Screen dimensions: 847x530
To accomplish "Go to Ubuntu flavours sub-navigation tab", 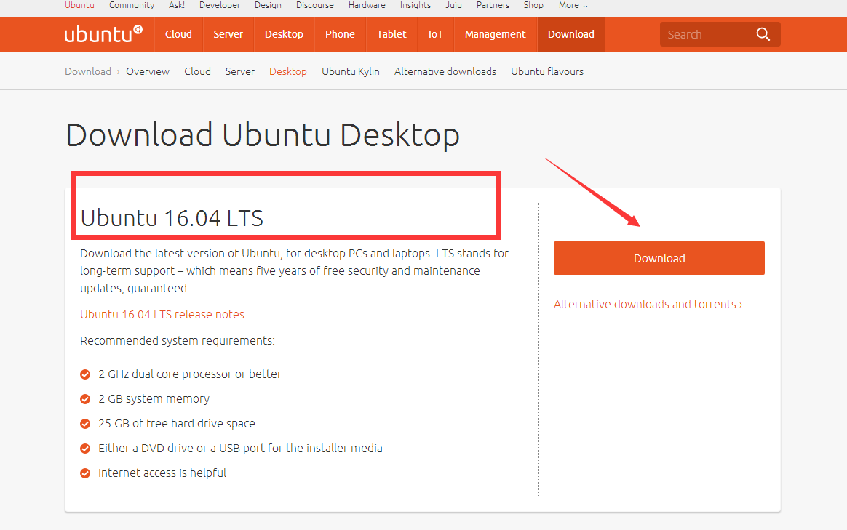I will pos(547,71).
